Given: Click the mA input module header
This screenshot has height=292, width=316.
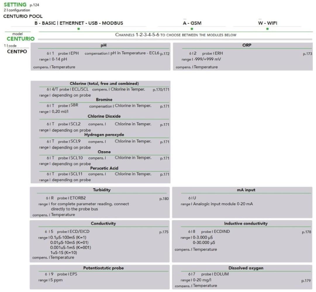Looking at the screenshot, I should coord(246,190).
